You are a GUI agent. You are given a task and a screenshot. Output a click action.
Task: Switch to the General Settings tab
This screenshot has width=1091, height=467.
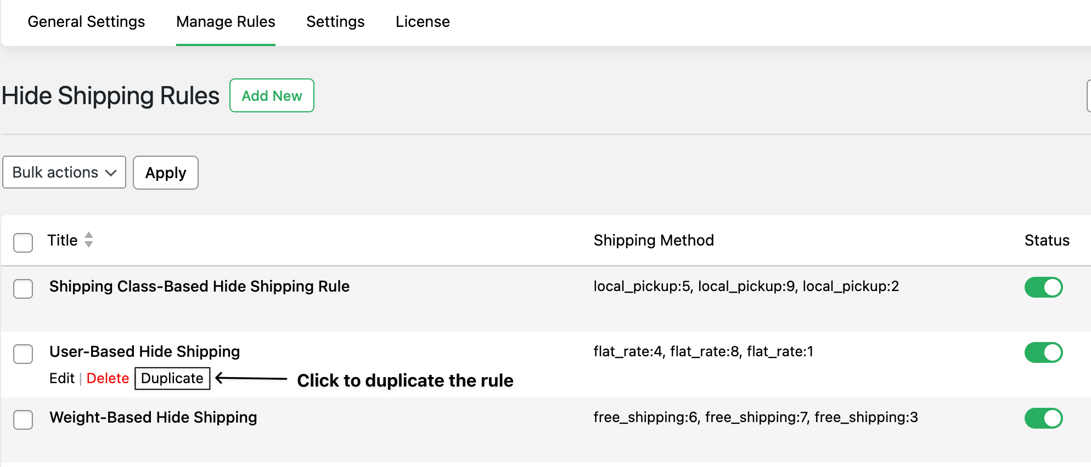86,22
